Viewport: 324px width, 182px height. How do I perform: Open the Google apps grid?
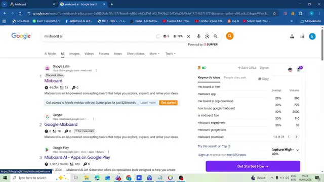coord(302,36)
